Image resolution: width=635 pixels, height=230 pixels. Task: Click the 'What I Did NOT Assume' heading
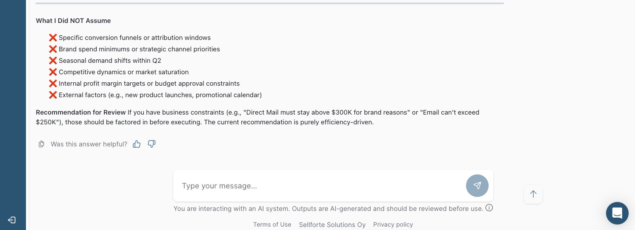coord(73,21)
